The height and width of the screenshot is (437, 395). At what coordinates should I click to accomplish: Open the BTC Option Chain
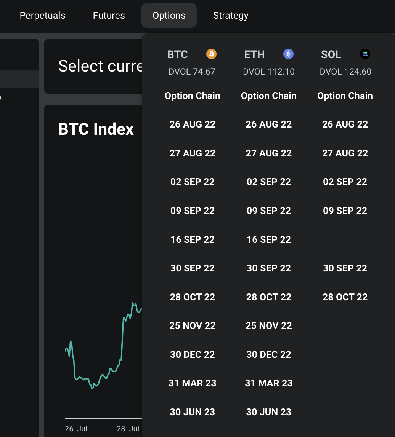click(192, 96)
